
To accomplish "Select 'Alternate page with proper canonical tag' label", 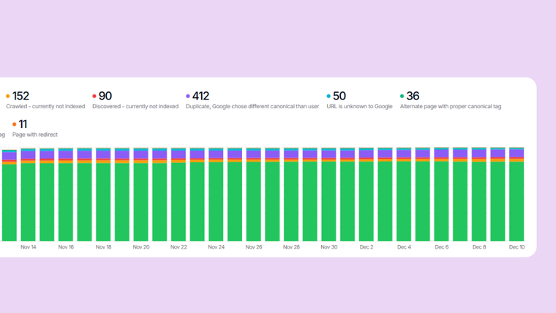I will (450, 107).
